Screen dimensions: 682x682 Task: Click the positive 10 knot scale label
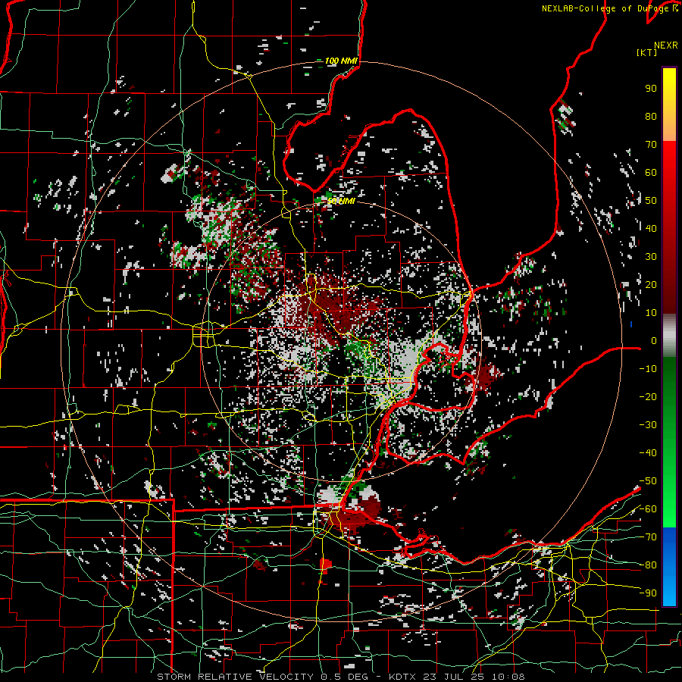[651, 313]
